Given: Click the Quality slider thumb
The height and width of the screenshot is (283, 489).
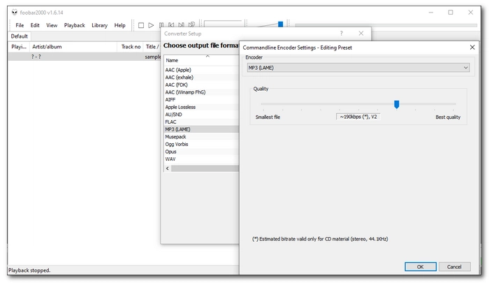Looking at the screenshot, I should [x=396, y=105].
